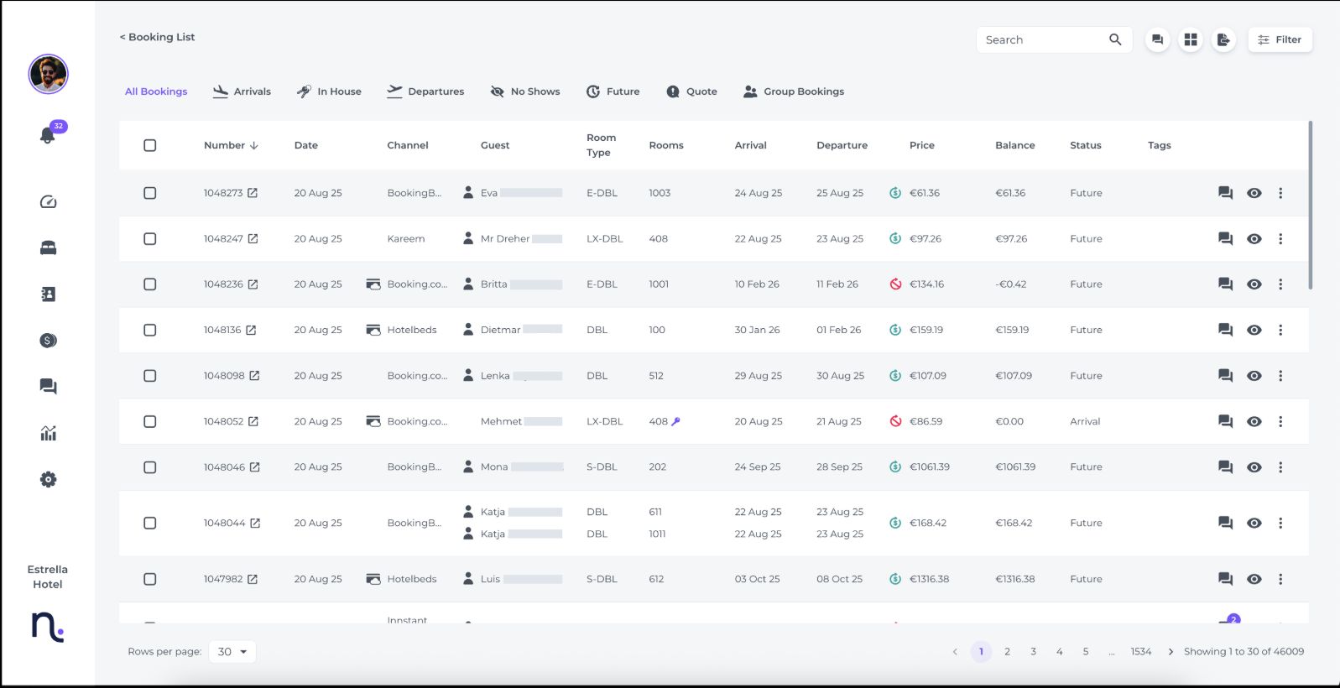Click the bed rooms icon in sidebar

click(48, 248)
